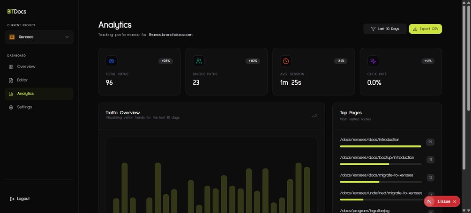Click the Unique Paths value 23
Screen dimensions: 471x213
pos(196,82)
